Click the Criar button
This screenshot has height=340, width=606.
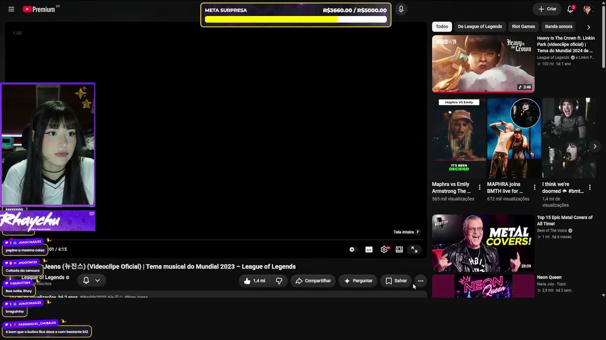pos(547,9)
